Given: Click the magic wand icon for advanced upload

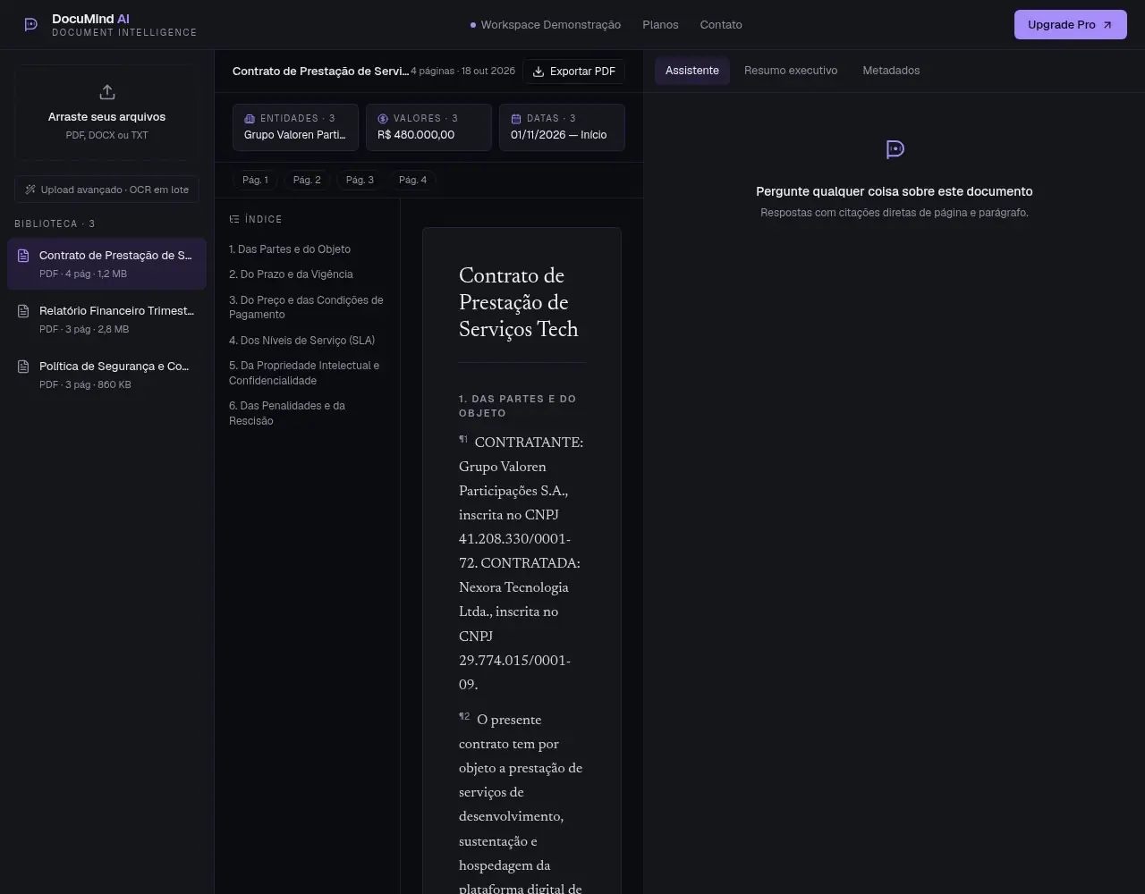Looking at the screenshot, I should point(30,190).
